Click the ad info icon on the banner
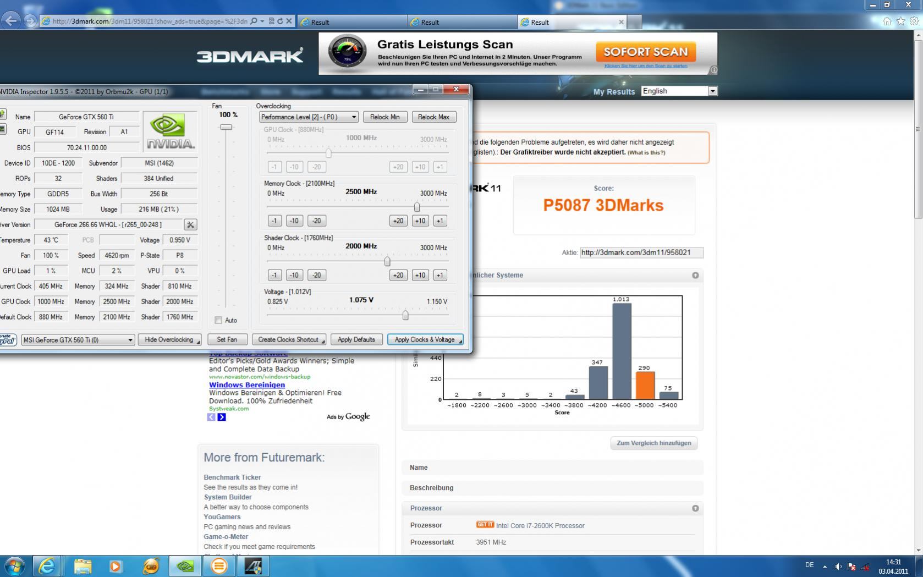 (x=713, y=70)
